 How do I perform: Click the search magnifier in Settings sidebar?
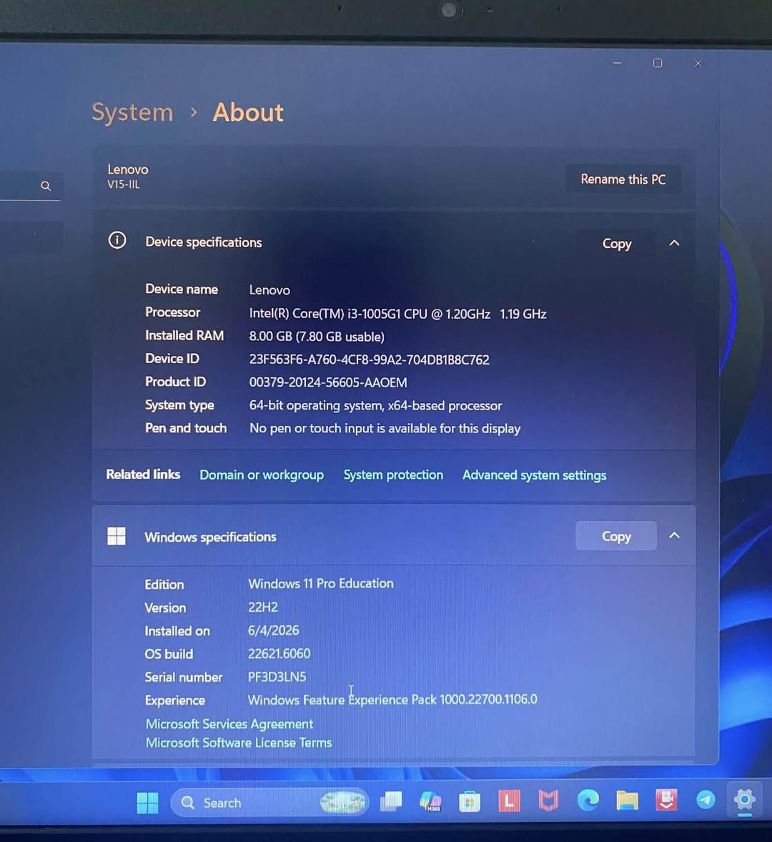[x=46, y=186]
